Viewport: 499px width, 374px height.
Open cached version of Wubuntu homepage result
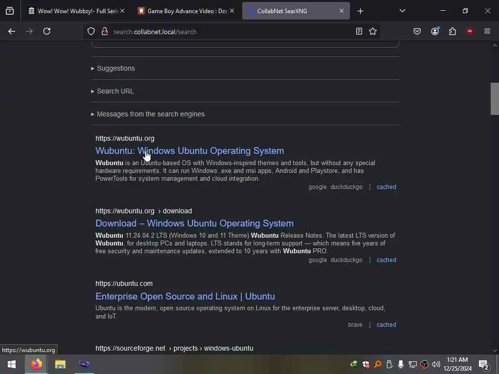coord(386,187)
